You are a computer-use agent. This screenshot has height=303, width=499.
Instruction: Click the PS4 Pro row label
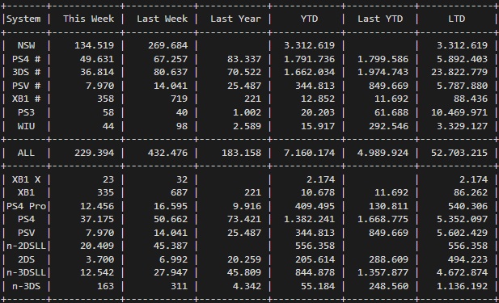(27, 206)
